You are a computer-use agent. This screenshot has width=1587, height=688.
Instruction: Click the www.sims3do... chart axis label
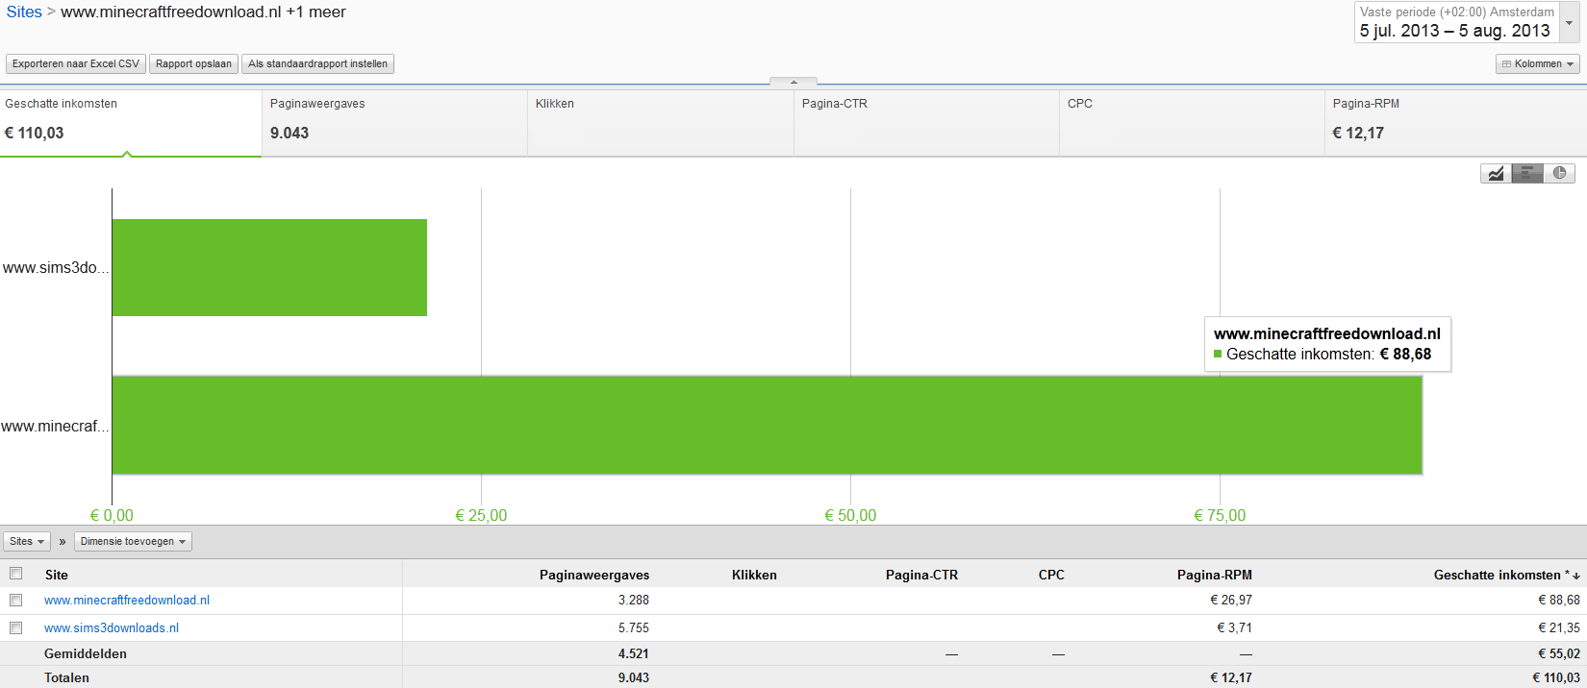56,268
